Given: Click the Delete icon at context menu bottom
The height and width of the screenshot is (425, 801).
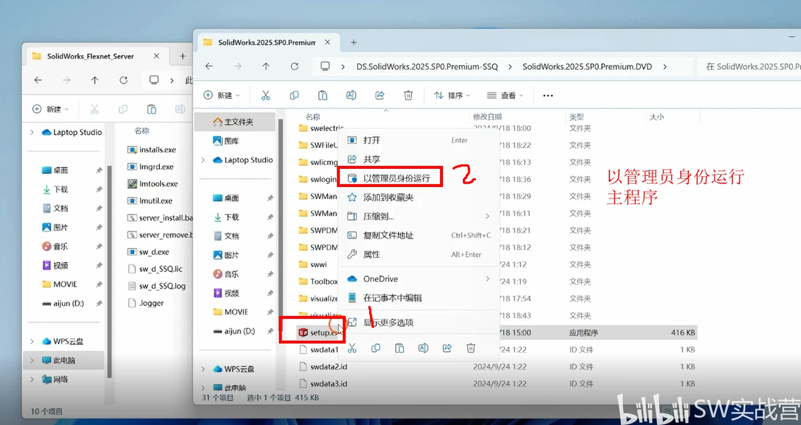Looking at the screenshot, I should [471, 348].
